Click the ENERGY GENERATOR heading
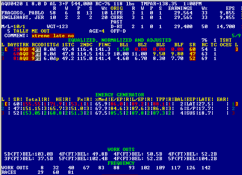Viewport: 242px width, 175px height. coord(119,95)
